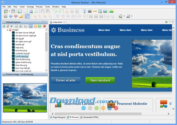
Task: Toggle the highlighted view icon in Website Explorer toolbar
Action: coord(31,26)
